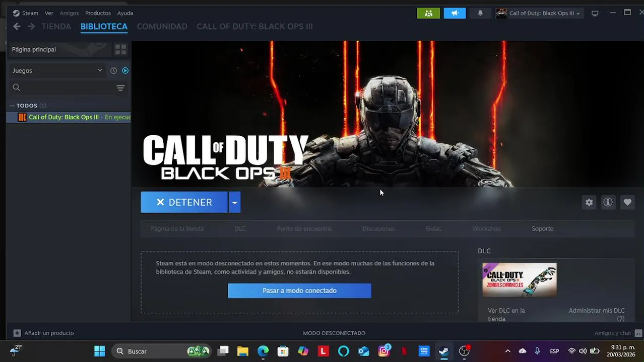644x362 pixels.
Task: Open Outlook from the taskbar
Action: (x=363, y=351)
